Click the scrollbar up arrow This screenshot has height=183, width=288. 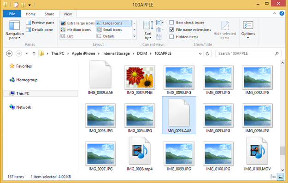282,63
